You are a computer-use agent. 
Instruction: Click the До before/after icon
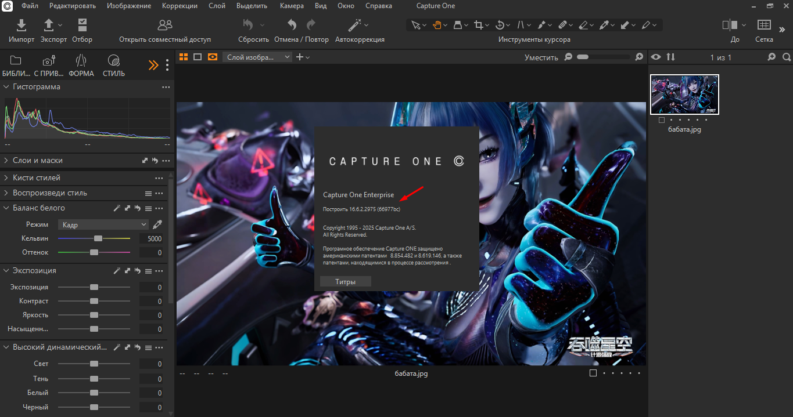click(x=730, y=25)
